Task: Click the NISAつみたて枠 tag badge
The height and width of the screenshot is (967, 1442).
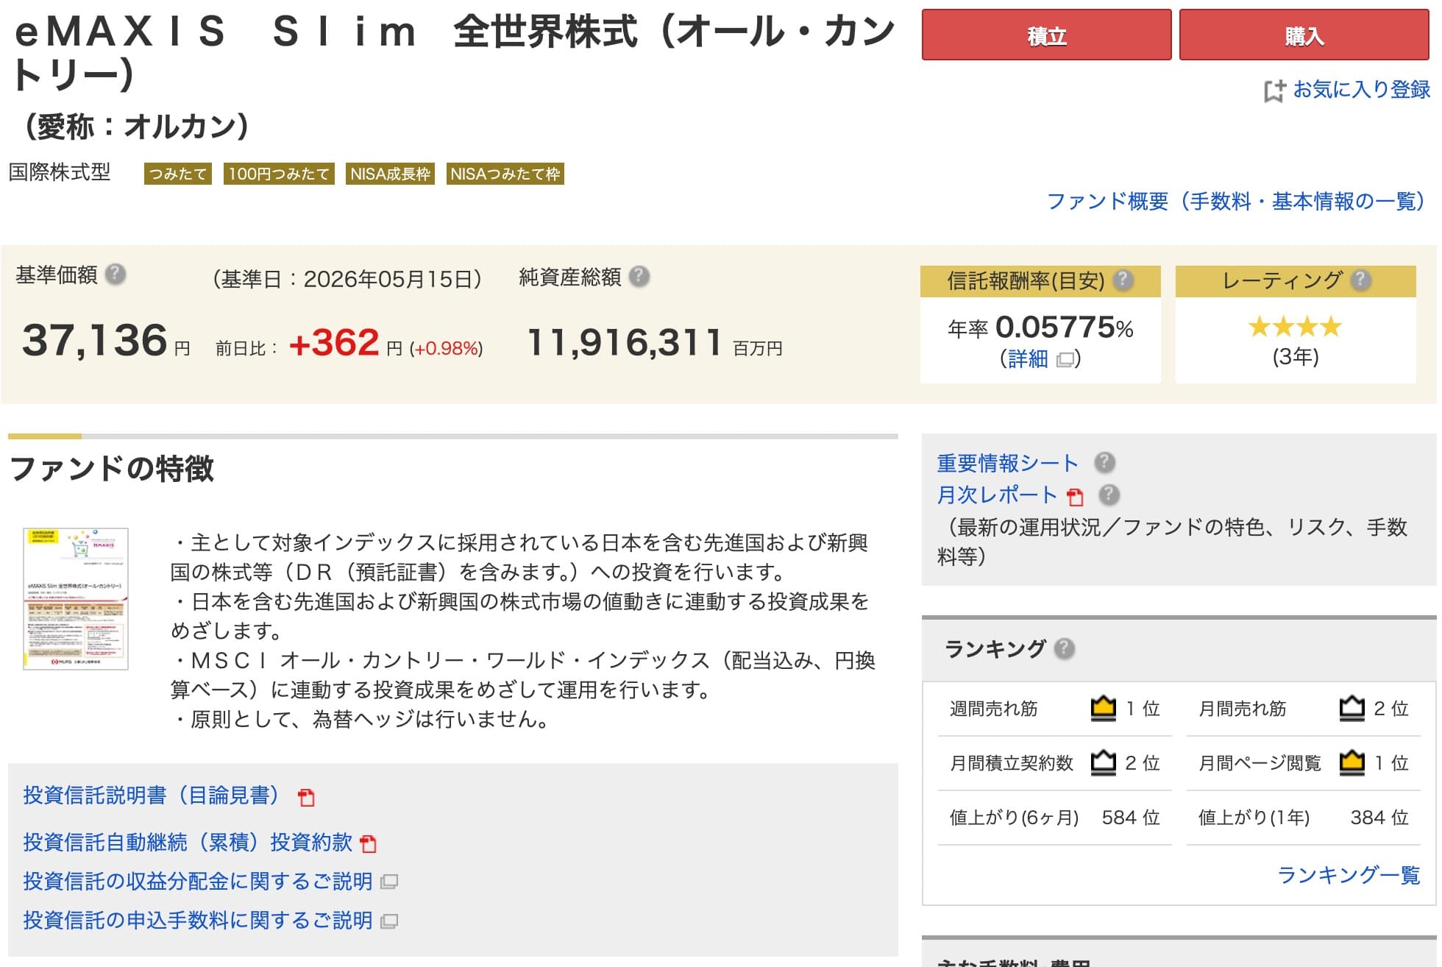Action: [x=505, y=174]
